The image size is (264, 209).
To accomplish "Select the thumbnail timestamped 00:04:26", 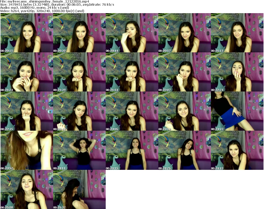I will [x=184, y=150].
